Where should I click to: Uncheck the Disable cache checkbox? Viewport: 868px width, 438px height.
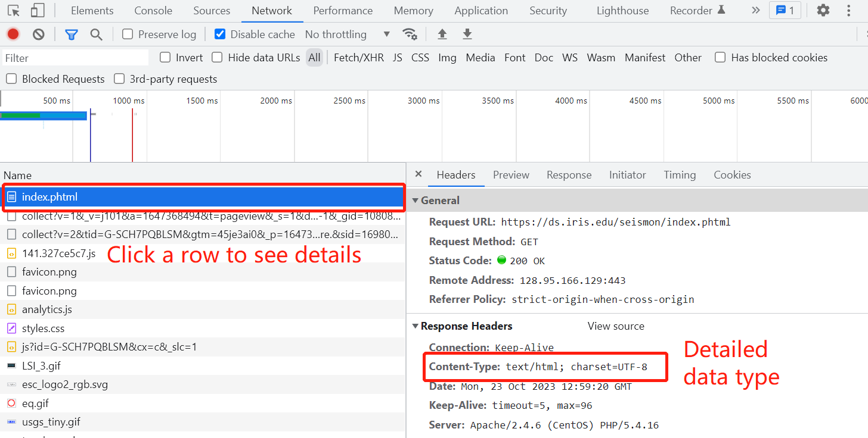coord(220,34)
